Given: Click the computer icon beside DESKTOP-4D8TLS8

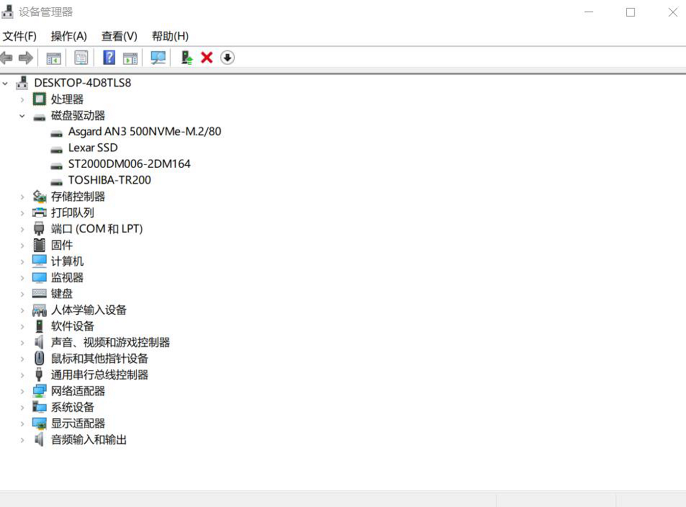Looking at the screenshot, I should (x=22, y=83).
